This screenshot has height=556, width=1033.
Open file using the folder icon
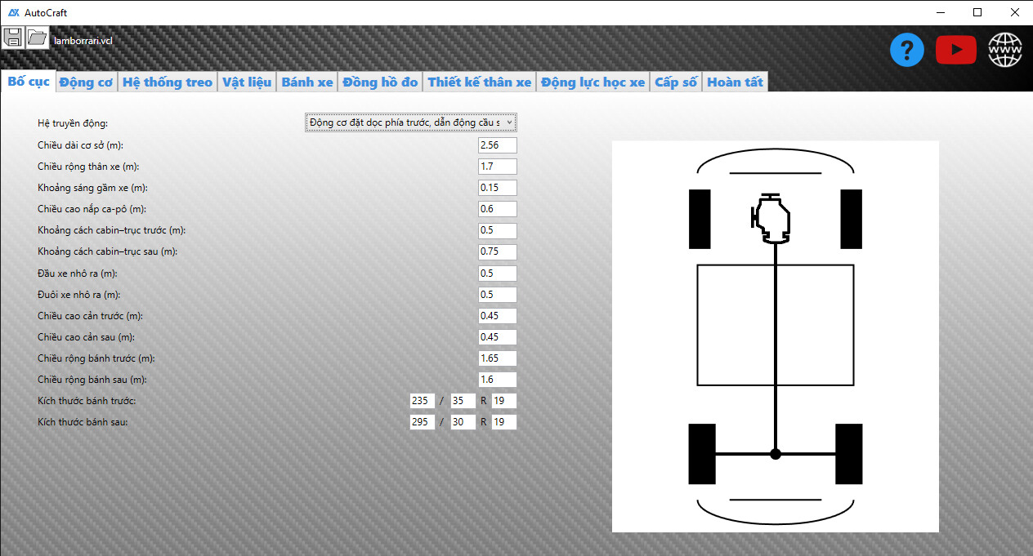(38, 38)
